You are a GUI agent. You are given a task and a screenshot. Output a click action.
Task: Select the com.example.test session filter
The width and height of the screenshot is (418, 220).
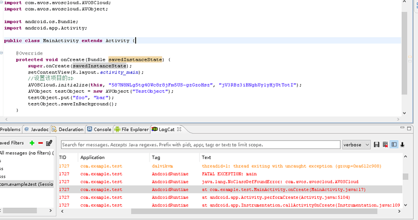pos(27,184)
